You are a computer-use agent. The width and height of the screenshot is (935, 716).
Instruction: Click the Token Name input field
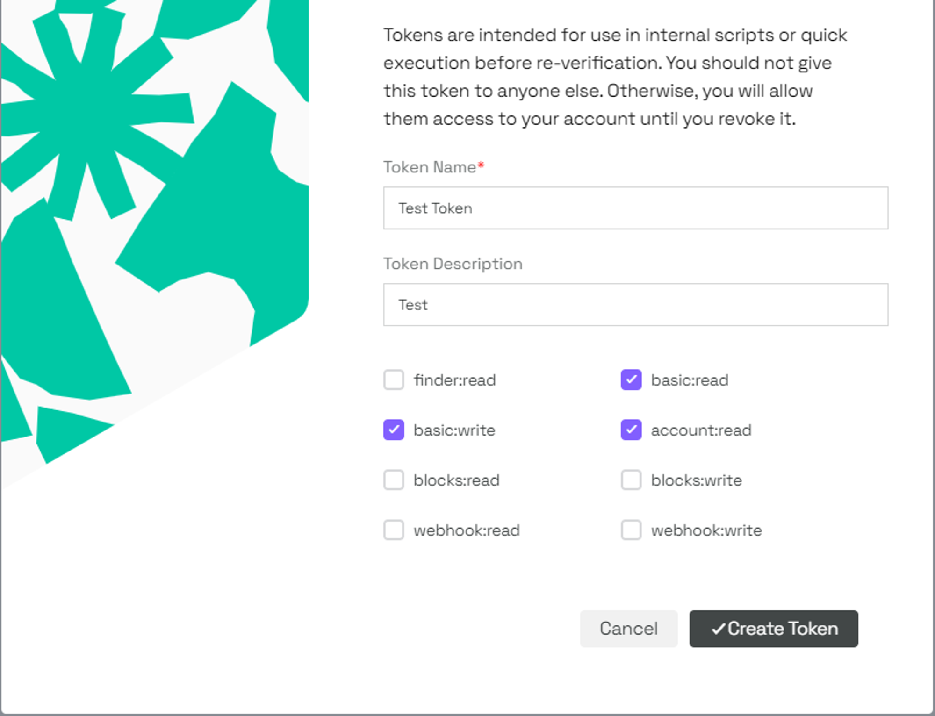coord(635,208)
